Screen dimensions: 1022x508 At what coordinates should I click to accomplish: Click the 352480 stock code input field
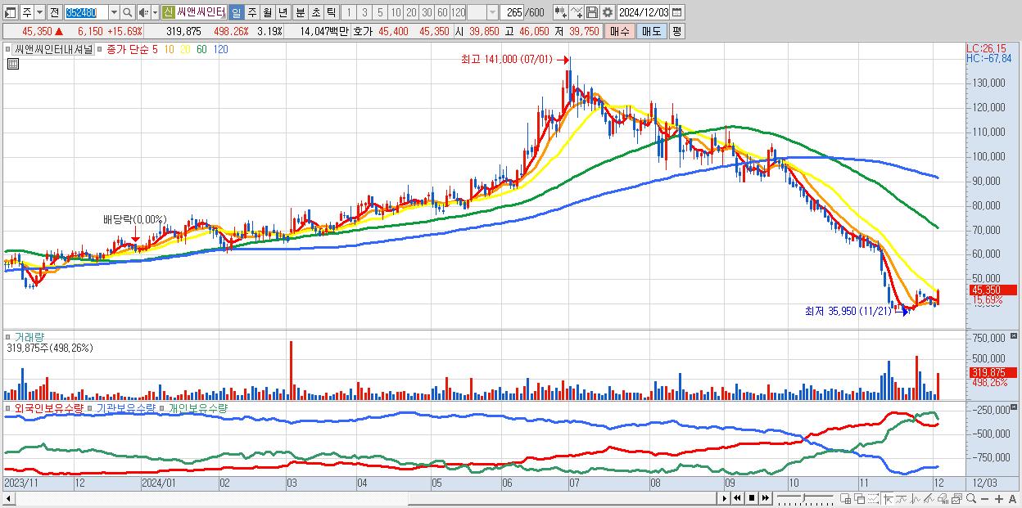coord(87,13)
